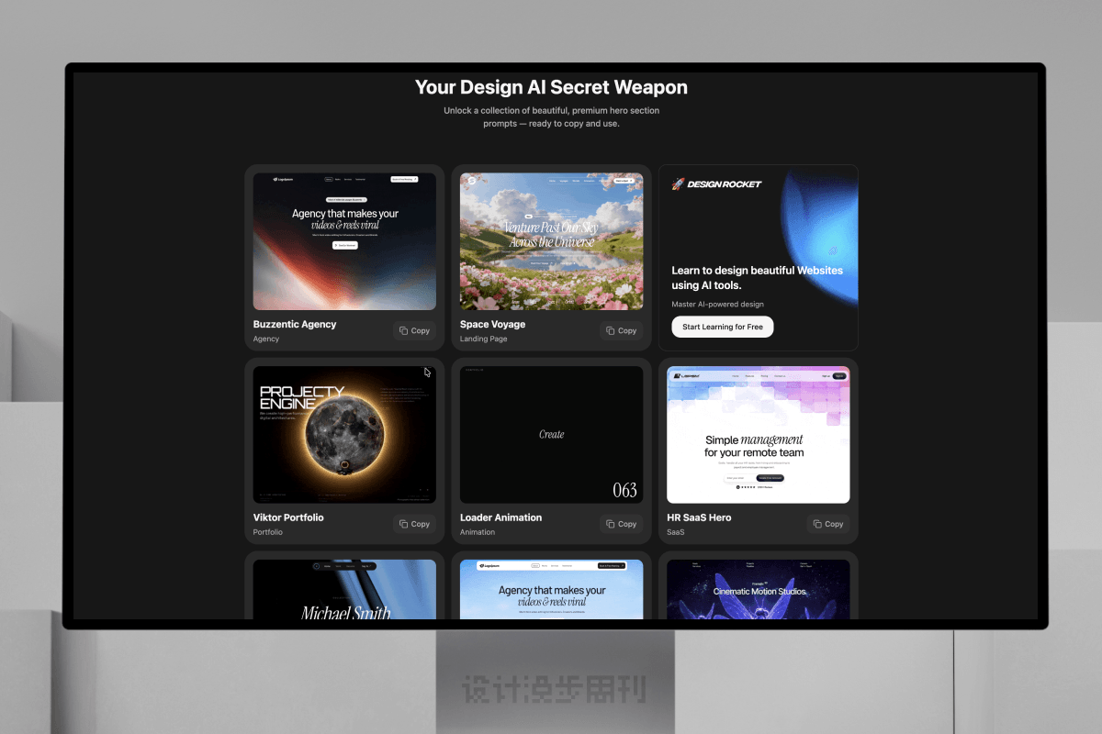This screenshot has height=734, width=1102.
Task: Open the Buzzentic Agency preview thumbnail
Action: (x=344, y=241)
